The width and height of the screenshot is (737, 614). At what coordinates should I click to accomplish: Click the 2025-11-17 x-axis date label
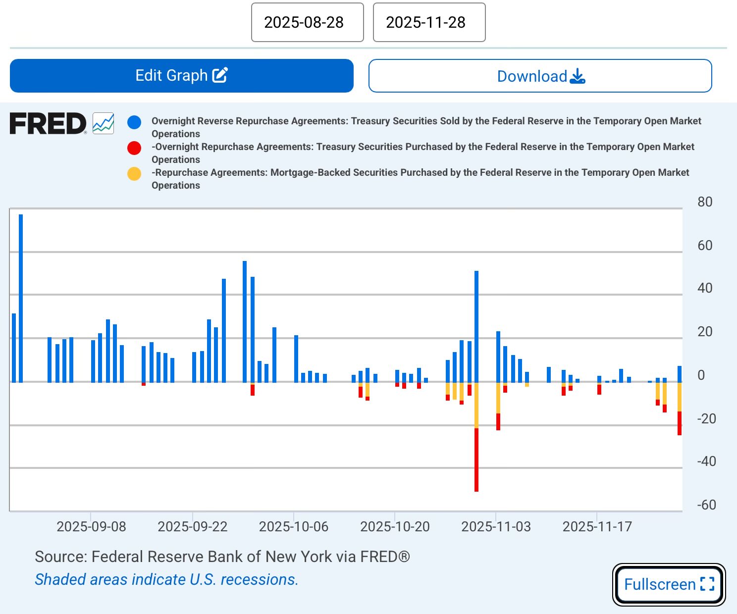click(x=597, y=526)
